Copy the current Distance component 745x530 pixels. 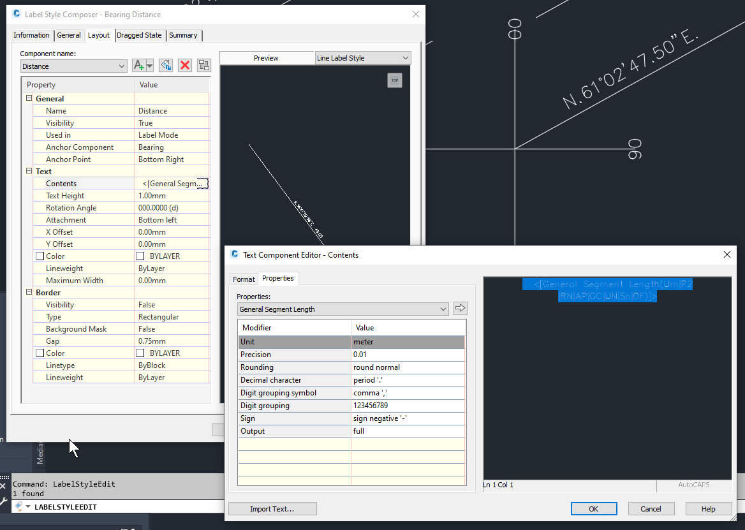[165, 65]
